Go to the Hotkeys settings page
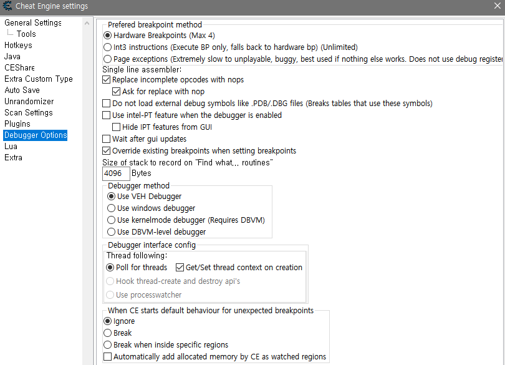Screen dimensions: 505x365 18,46
